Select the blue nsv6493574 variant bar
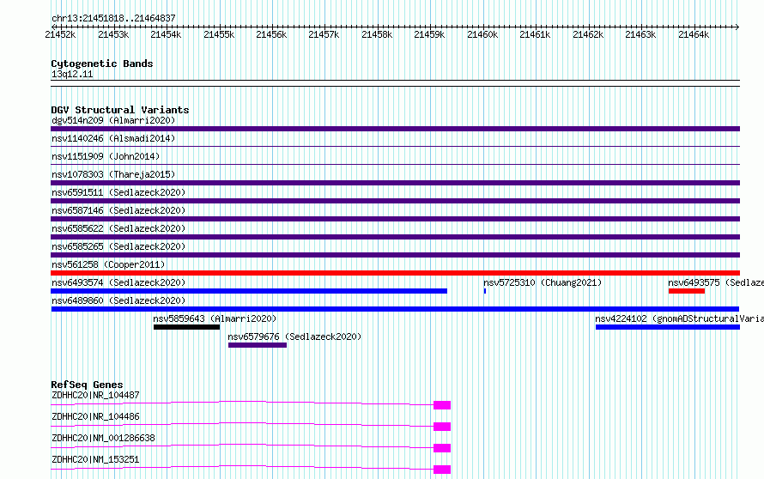764x479 pixels. click(x=249, y=291)
